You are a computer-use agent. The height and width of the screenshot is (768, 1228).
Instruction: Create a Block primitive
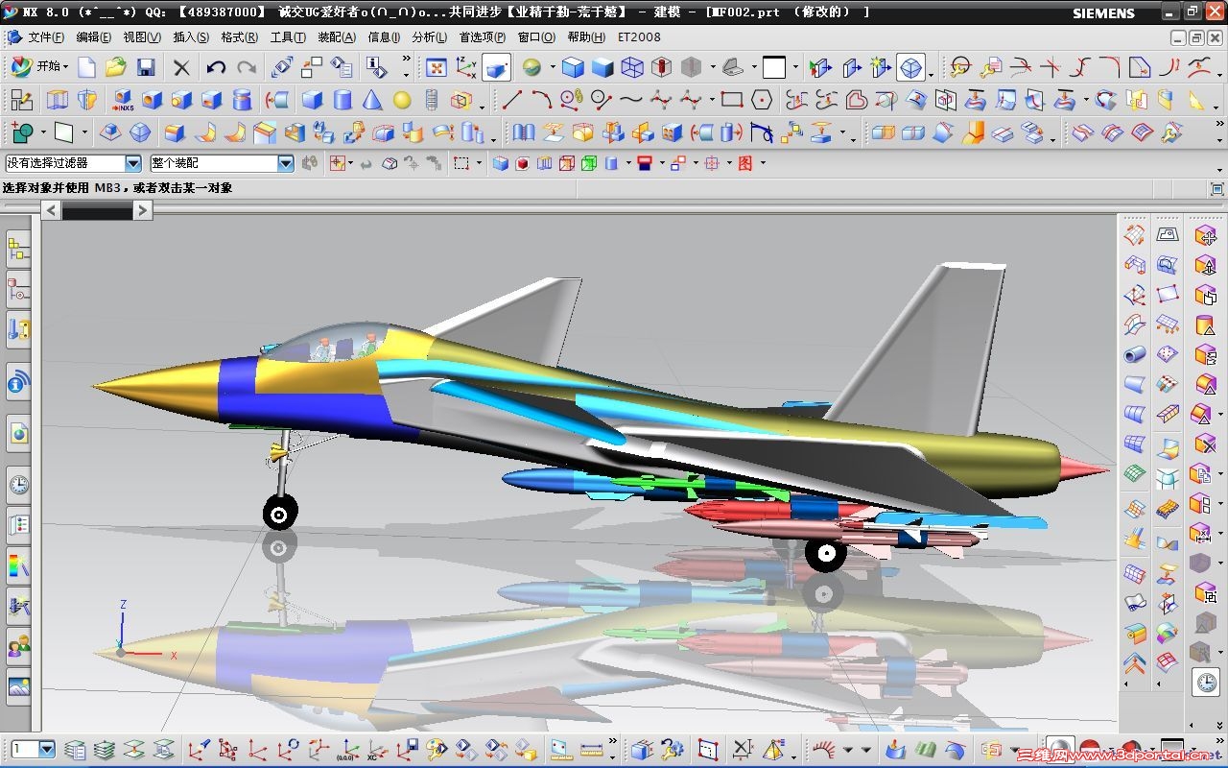(x=312, y=100)
